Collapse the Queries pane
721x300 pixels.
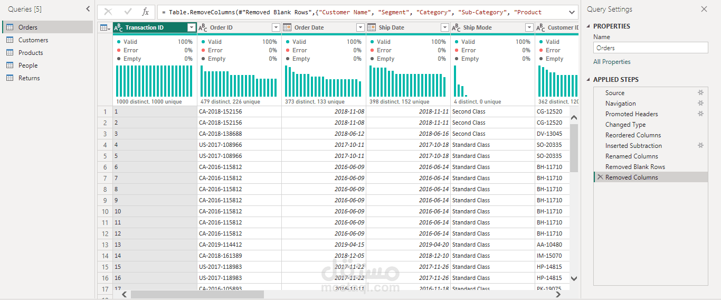click(x=88, y=9)
